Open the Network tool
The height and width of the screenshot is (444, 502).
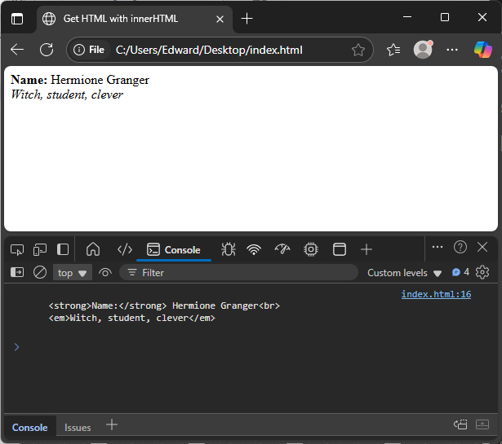coord(254,249)
